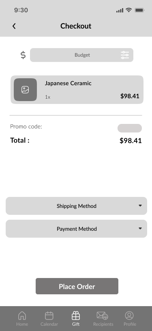Tap the dollar sign budget icon
Screen dimensions: 152x331
pos(23,55)
